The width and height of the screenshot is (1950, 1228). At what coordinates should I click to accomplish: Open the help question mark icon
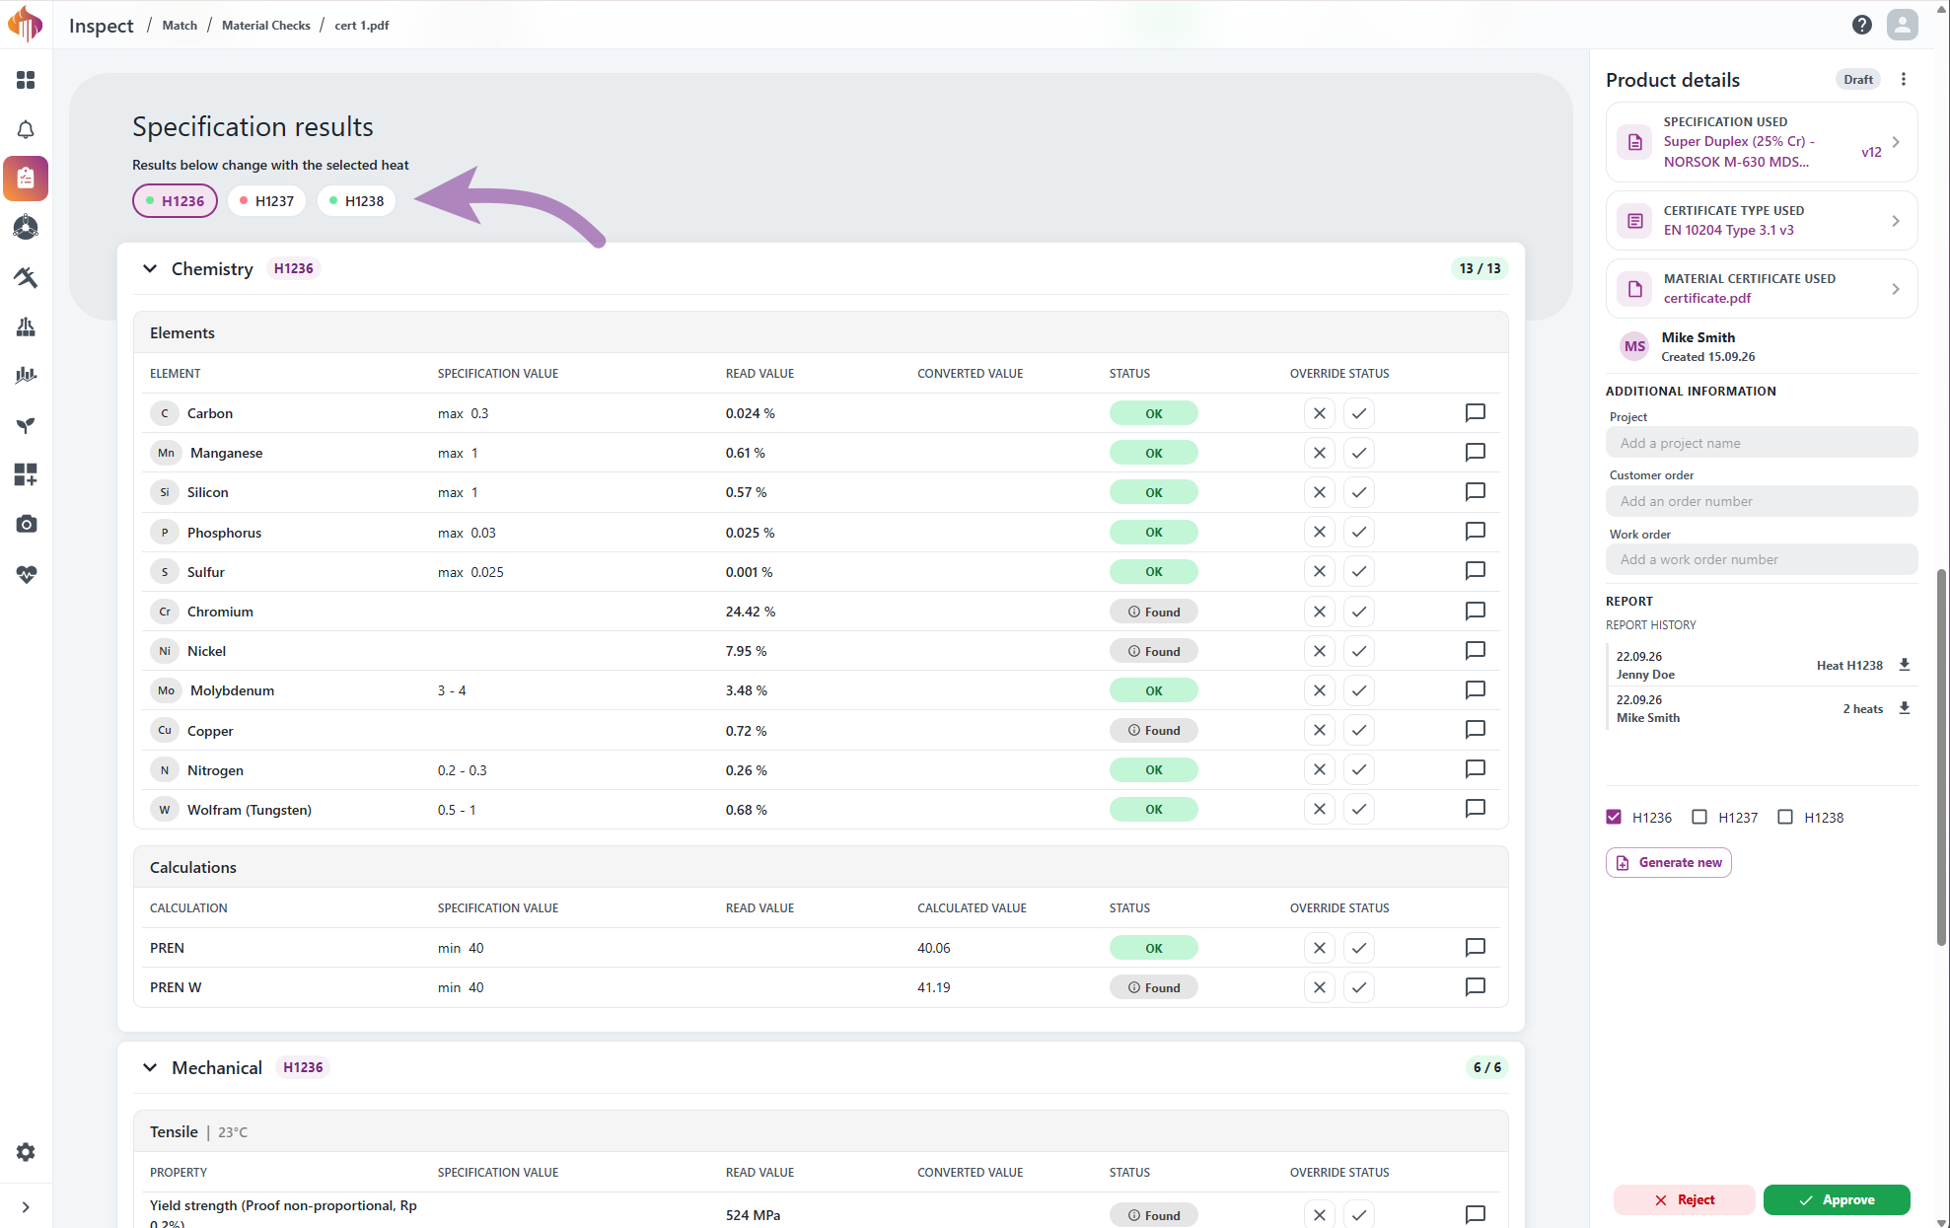point(1862,25)
